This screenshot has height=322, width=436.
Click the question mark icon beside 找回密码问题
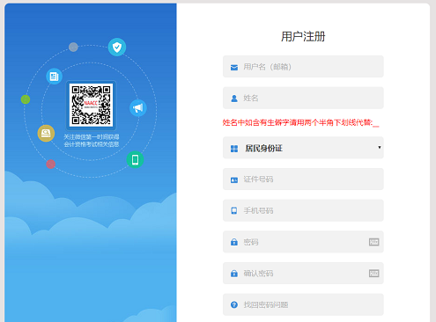pyautogui.click(x=234, y=304)
